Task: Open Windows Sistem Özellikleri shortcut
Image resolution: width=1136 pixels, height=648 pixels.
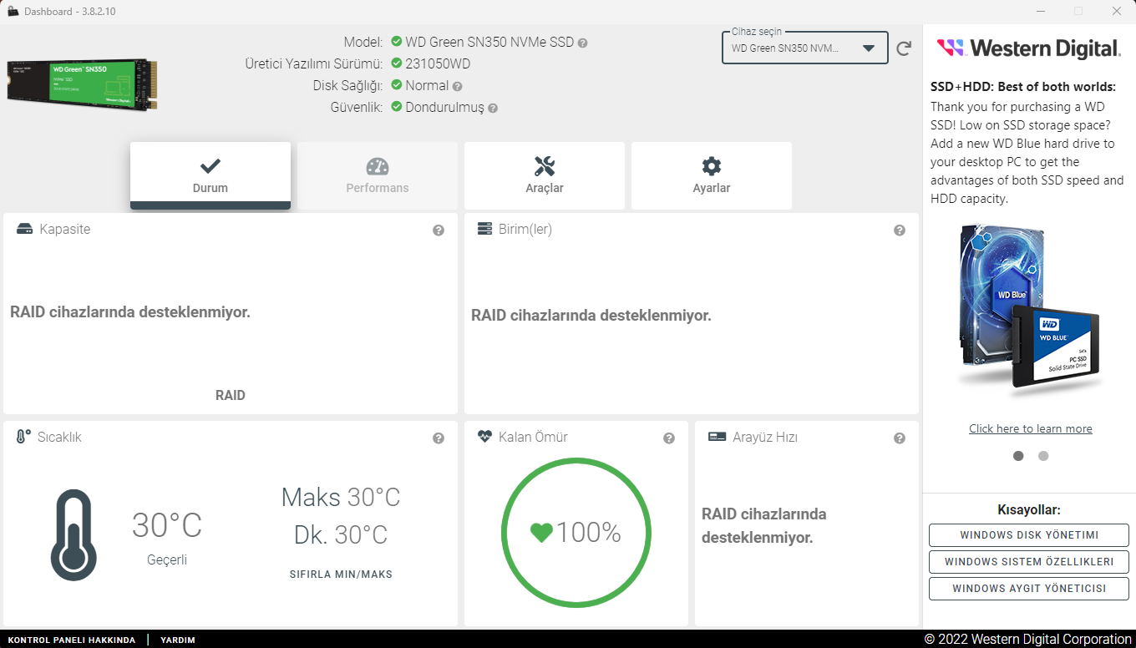Action: (x=1029, y=562)
